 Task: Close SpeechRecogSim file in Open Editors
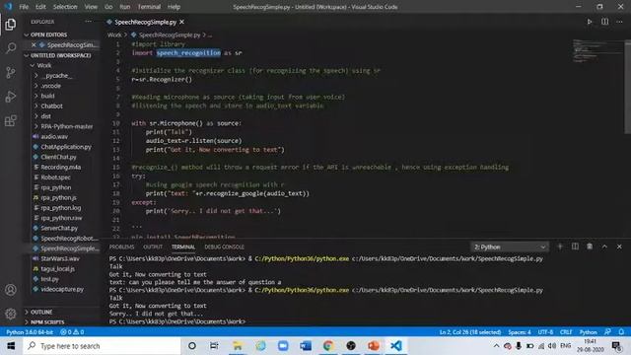click(x=34, y=44)
